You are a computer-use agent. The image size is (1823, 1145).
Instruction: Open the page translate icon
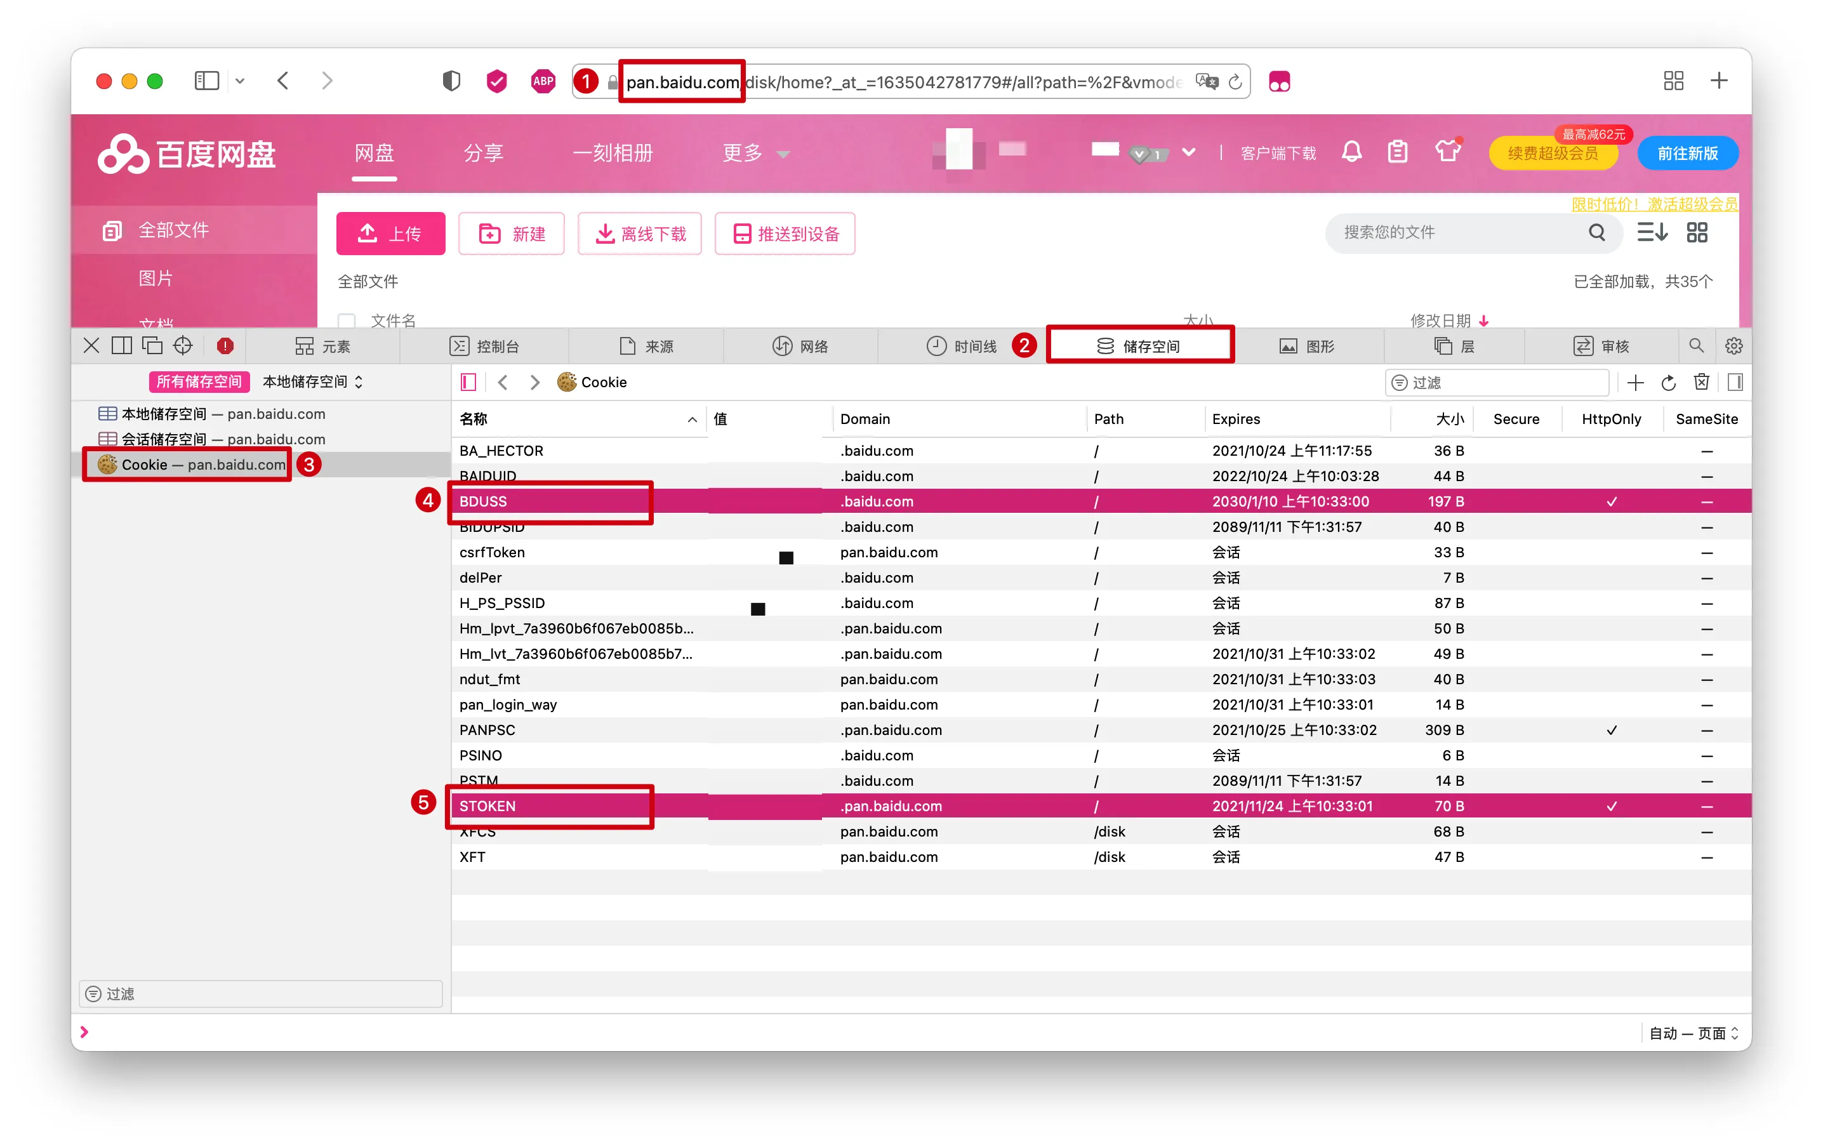pyautogui.click(x=1207, y=81)
